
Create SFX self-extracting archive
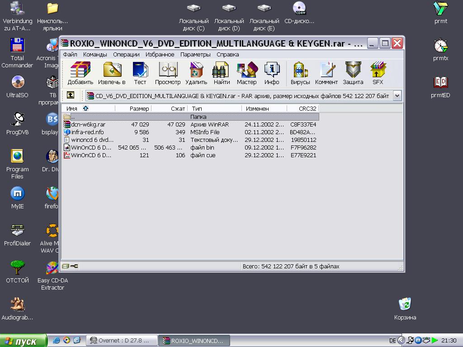pyautogui.click(x=378, y=73)
